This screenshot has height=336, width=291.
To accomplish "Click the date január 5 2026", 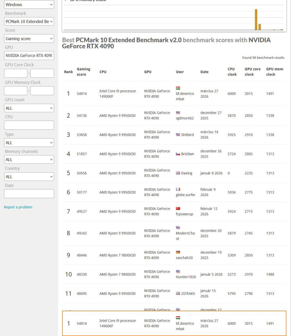I will (211, 274).
